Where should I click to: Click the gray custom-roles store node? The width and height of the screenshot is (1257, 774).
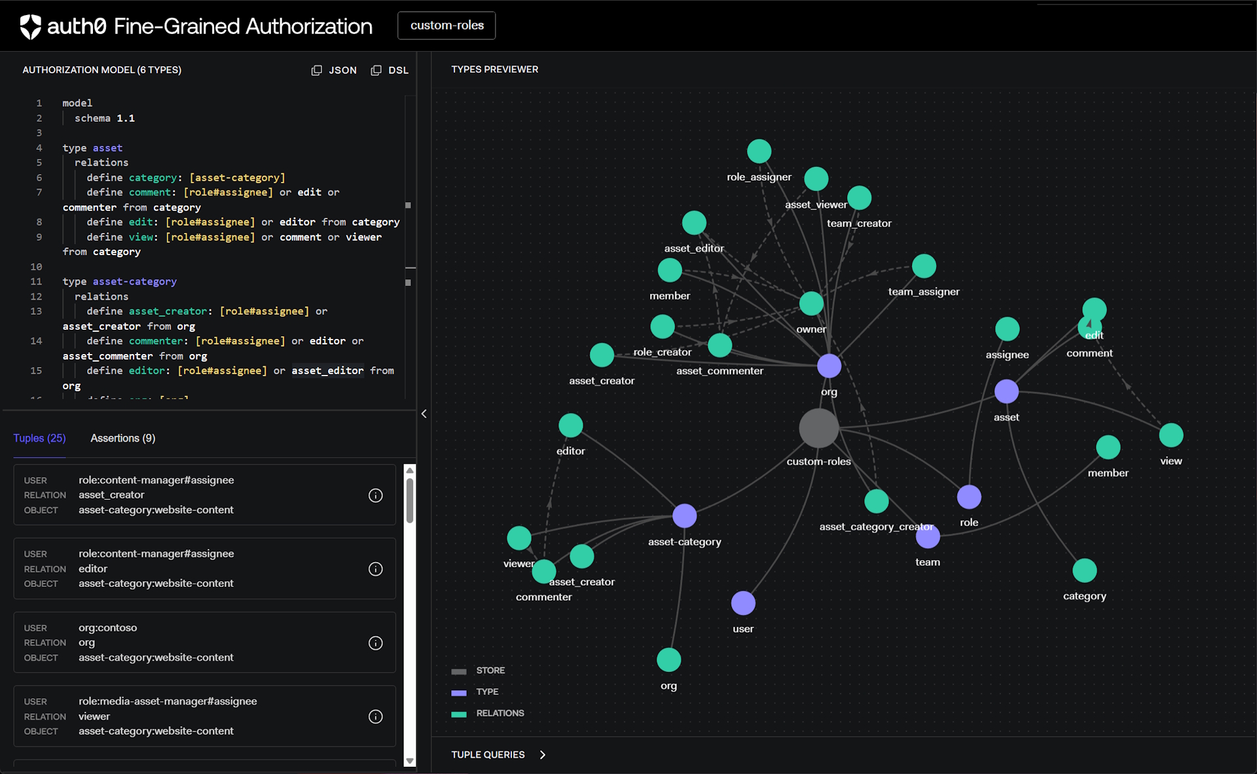(x=818, y=429)
